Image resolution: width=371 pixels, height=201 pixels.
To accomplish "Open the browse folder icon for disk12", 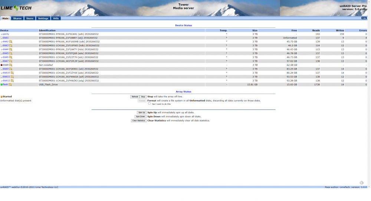I will tap(12, 81).
